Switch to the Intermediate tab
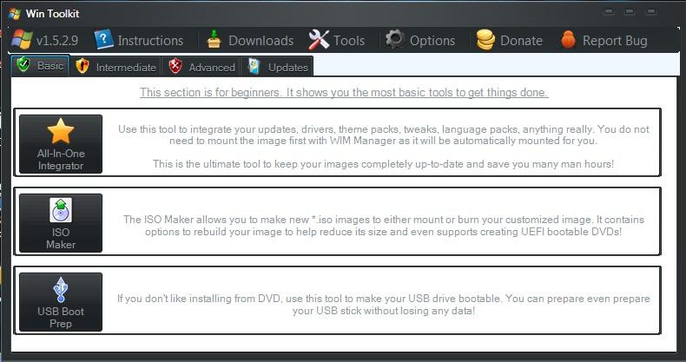The image size is (686, 362). [115, 67]
